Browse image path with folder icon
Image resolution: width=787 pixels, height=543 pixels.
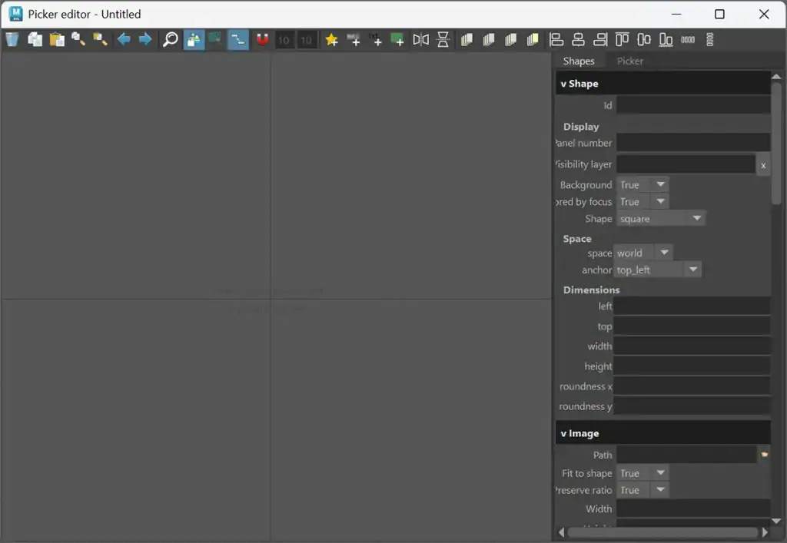[x=764, y=454]
